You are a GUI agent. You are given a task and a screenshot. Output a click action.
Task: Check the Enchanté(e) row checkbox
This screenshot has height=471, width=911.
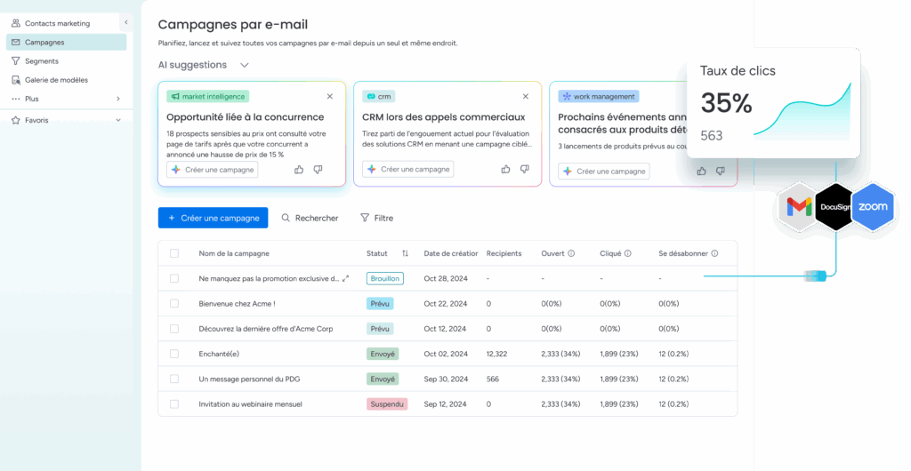coord(174,354)
